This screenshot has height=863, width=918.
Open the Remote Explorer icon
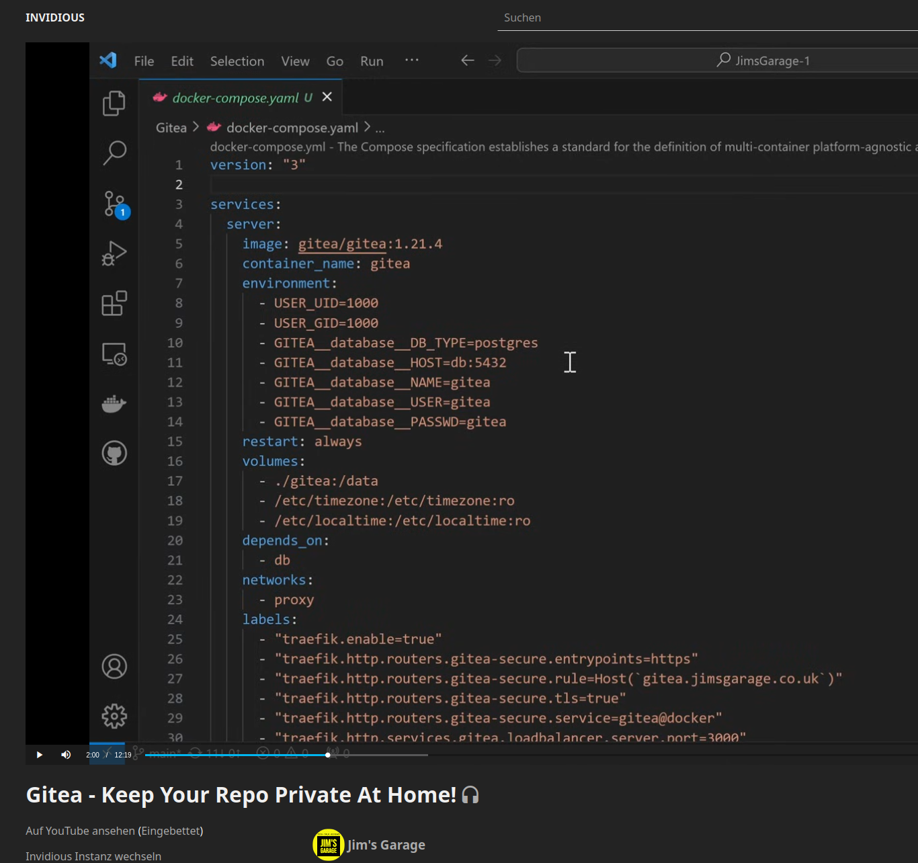click(114, 354)
